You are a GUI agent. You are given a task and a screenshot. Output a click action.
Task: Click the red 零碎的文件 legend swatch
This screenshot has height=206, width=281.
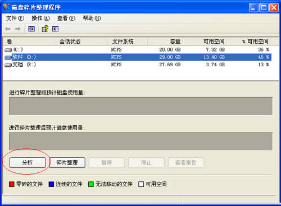pos(12,184)
